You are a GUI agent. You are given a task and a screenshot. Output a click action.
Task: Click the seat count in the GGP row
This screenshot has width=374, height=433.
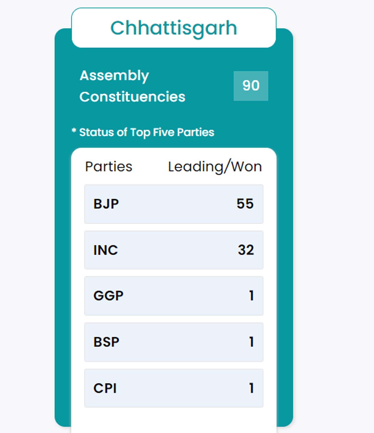tap(251, 296)
